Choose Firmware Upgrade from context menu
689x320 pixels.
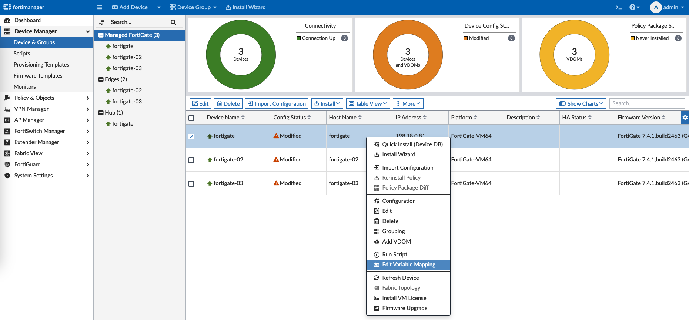[404, 308]
